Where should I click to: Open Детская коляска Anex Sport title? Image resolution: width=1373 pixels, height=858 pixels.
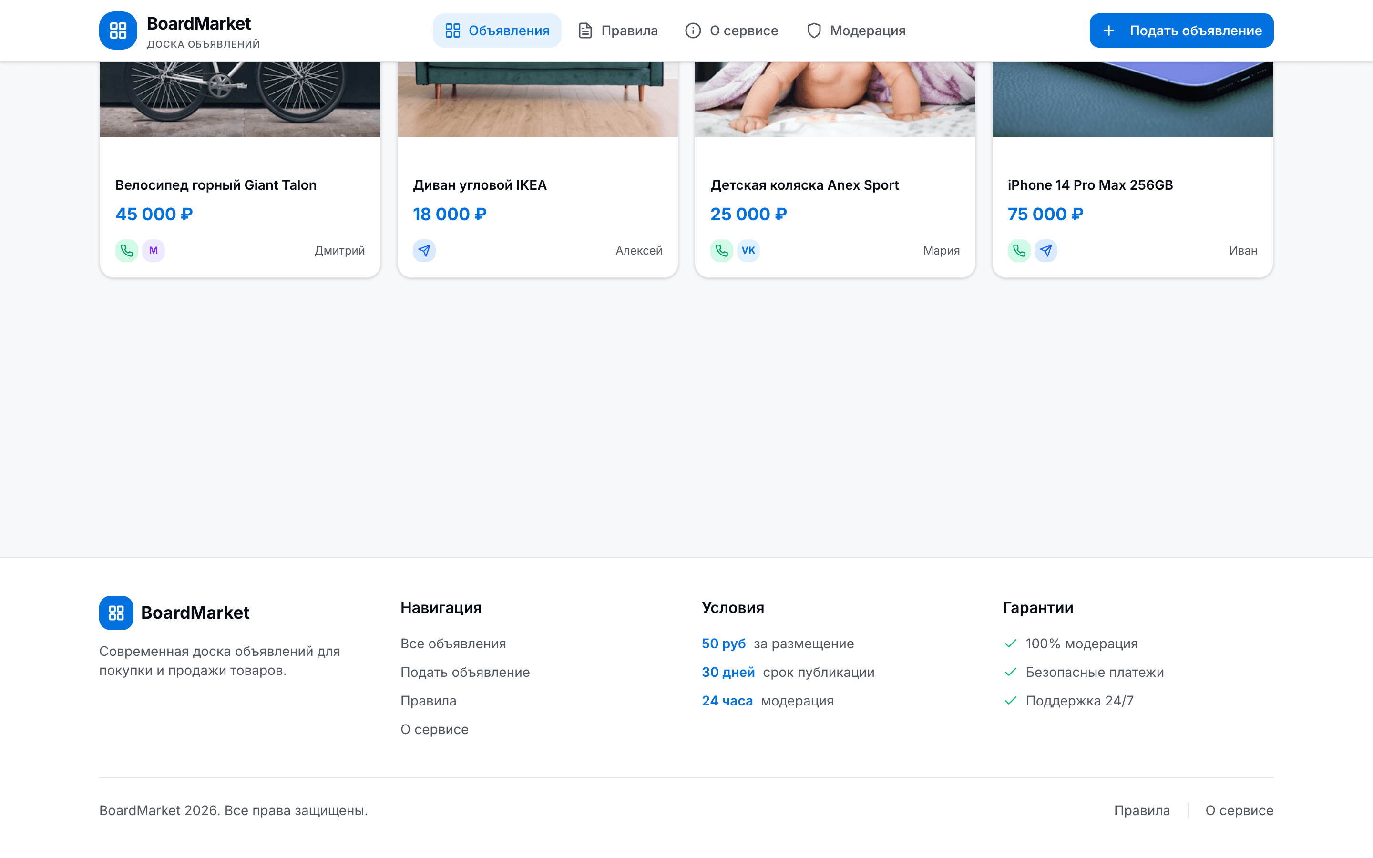805,185
